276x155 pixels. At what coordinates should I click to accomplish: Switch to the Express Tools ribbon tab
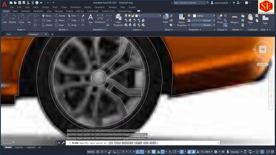tap(108, 11)
